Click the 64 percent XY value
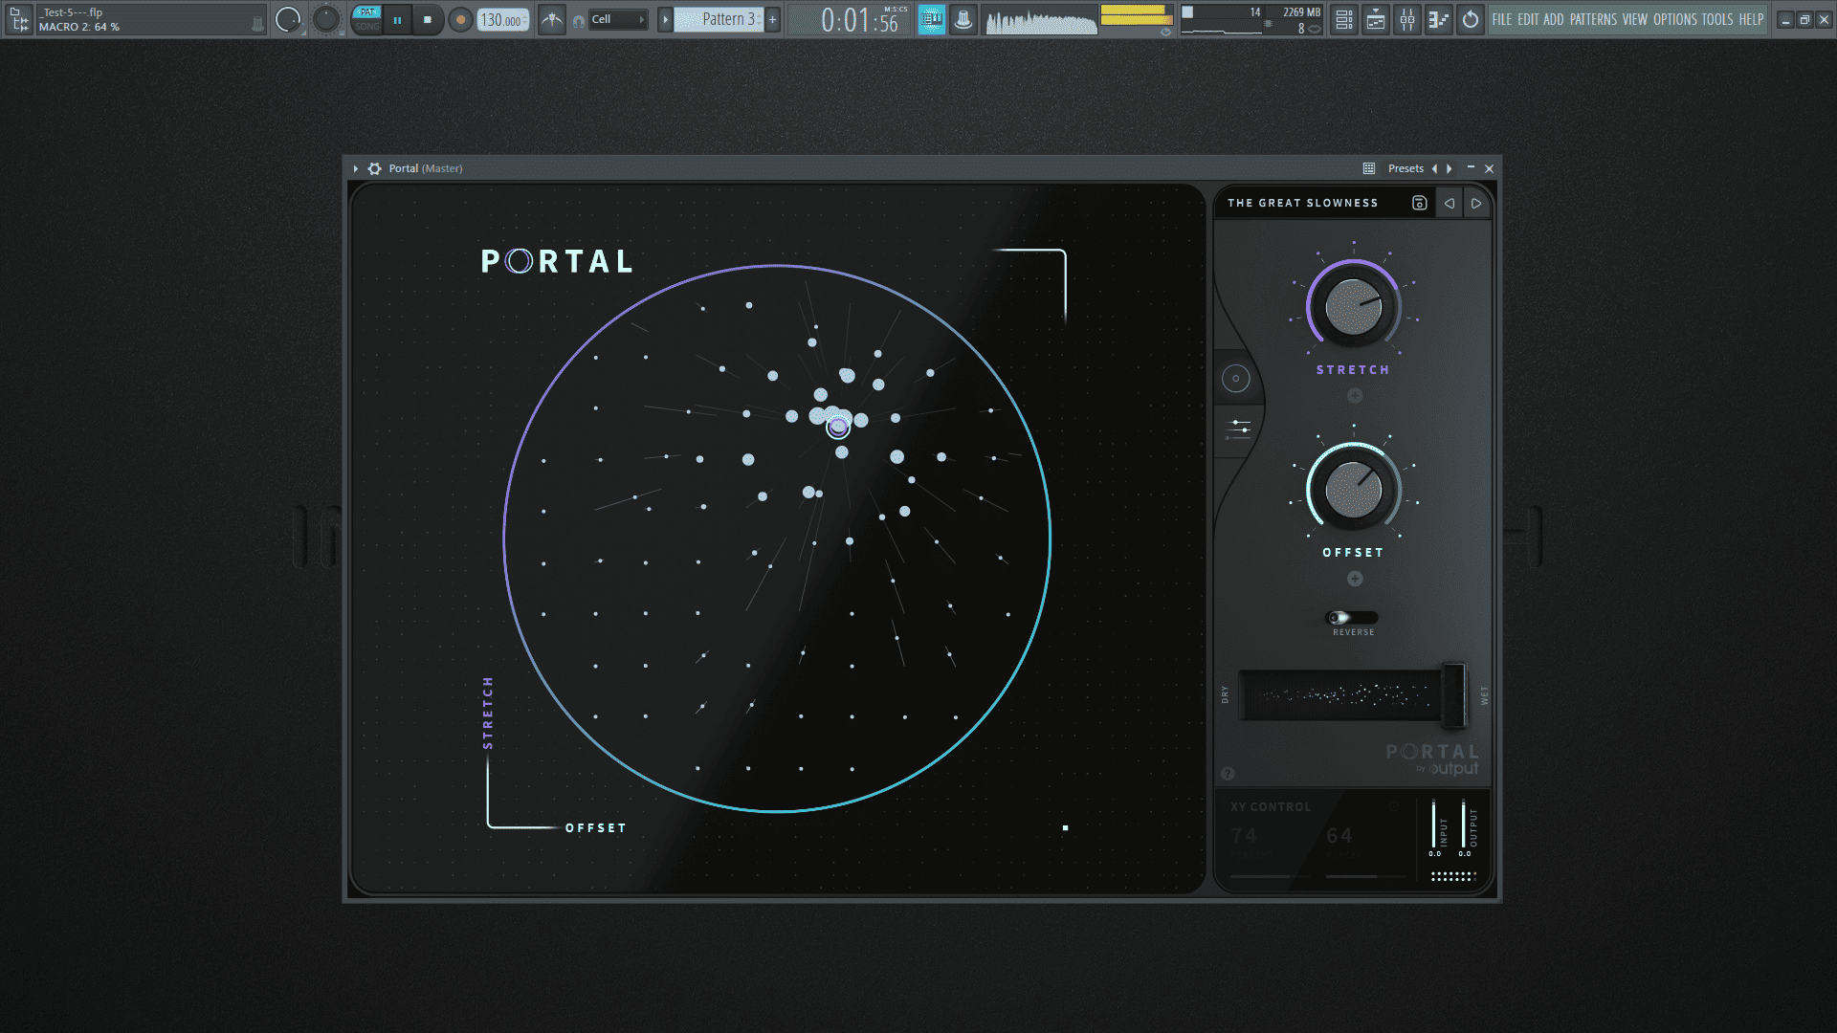 (1339, 836)
